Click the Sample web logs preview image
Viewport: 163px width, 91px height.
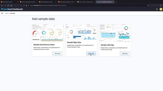point(115,33)
